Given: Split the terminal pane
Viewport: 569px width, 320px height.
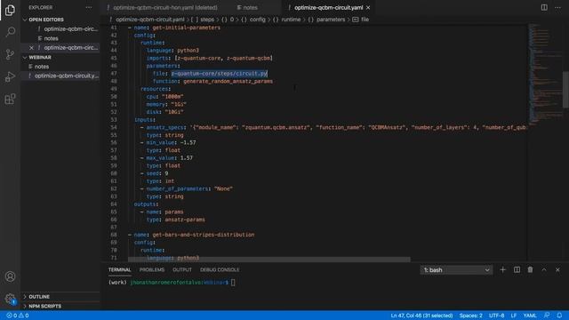Looking at the screenshot, I should pyautogui.click(x=517, y=269).
